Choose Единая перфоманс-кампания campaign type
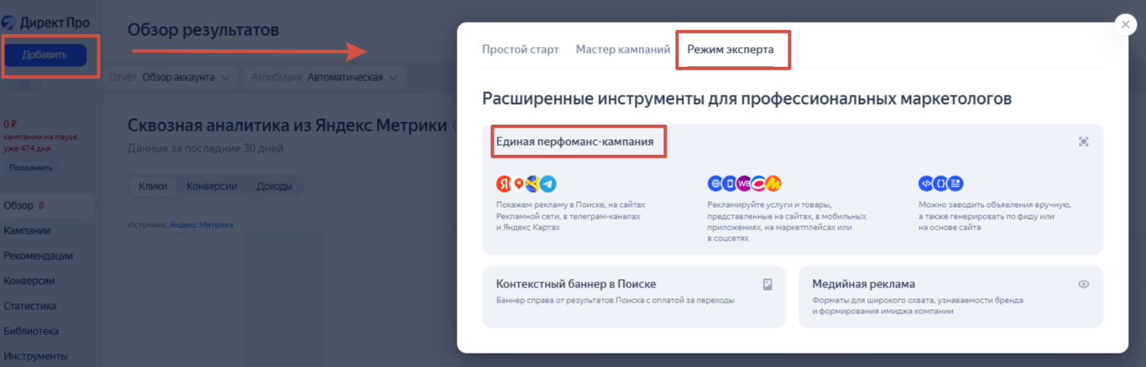1146x367 pixels. point(793,189)
